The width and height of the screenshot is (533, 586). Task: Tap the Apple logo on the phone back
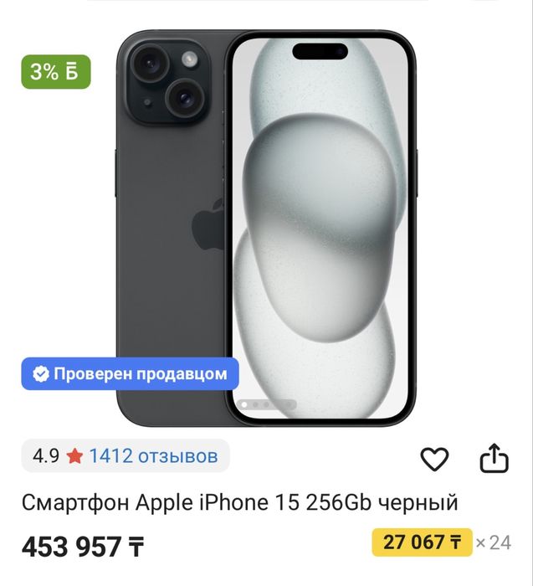click(208, 224)
